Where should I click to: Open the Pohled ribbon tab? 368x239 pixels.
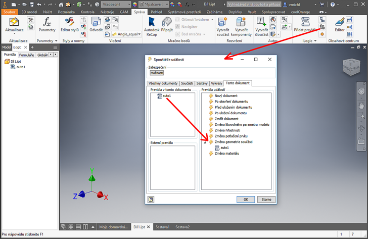(x=156, y=12)
